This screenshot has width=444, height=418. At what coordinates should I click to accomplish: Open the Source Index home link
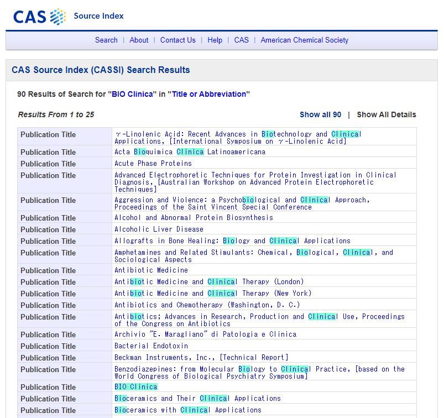98,16
